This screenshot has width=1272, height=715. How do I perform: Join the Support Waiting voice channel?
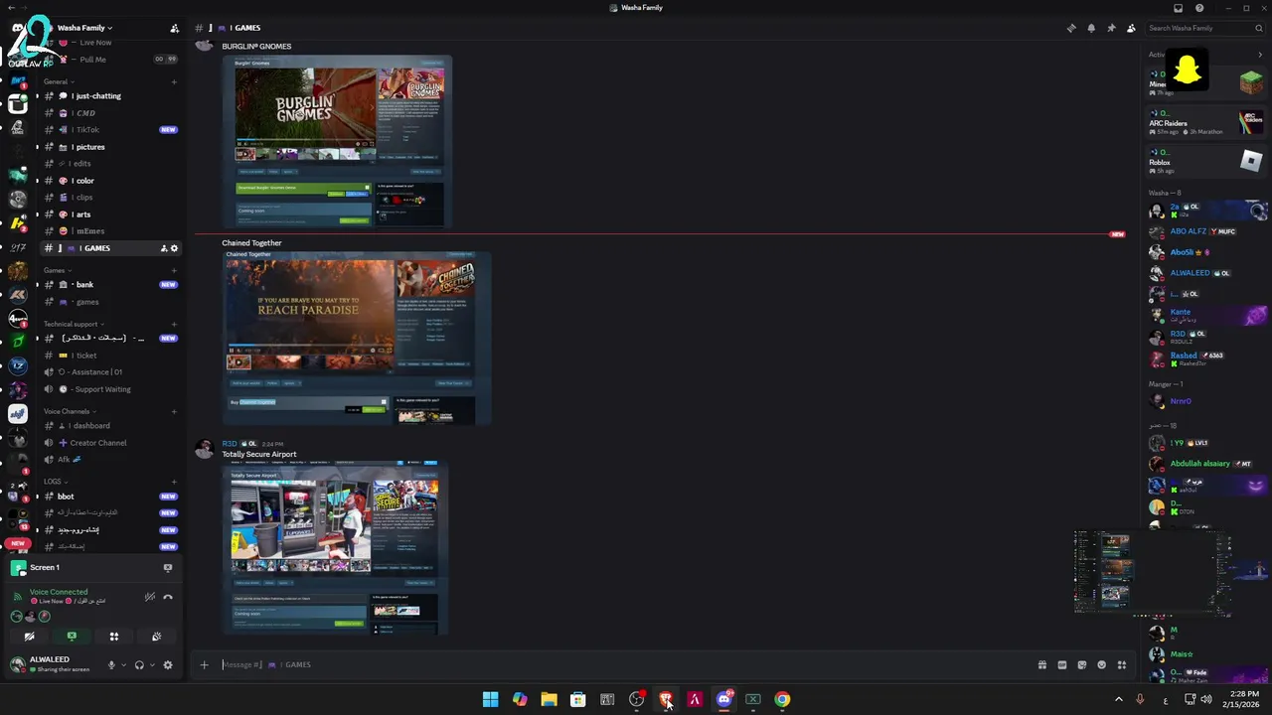coord(109,389)
